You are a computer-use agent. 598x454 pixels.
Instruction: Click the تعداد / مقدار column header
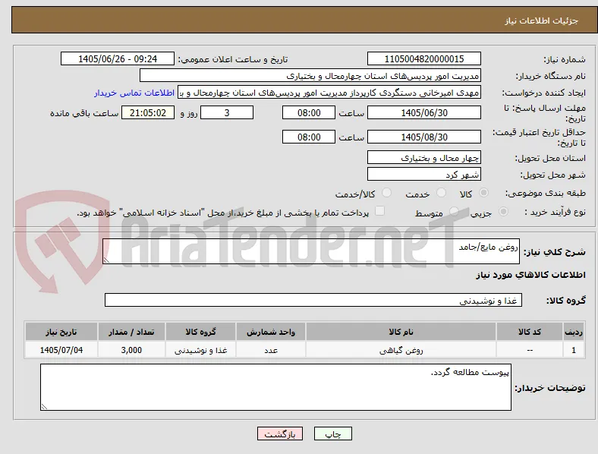(131, 332)
